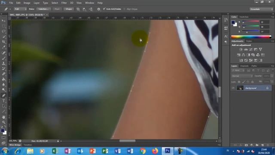Viewport: 275px width, 155px height.
Task: Open the Character panel icon
Action: pos(226,36)
